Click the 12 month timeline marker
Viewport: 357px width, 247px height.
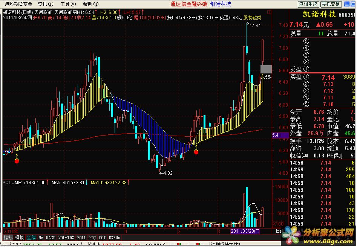tap(67, 231)
